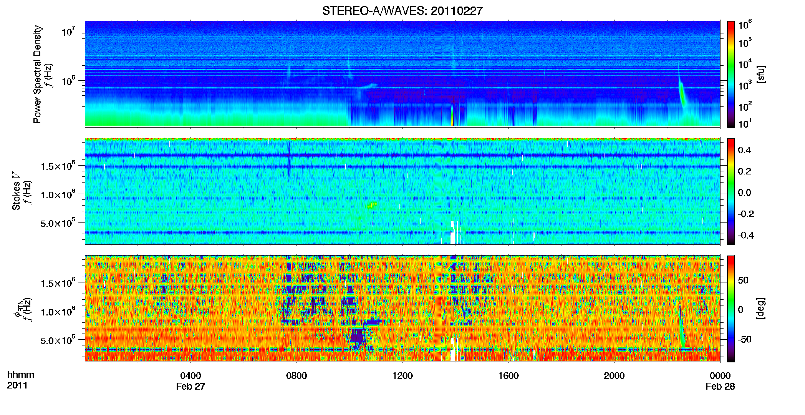Click the STEREO-A/WAVES: 20110227 title
The height and width of the screenshot is (415, 805).
click(402, 11)
